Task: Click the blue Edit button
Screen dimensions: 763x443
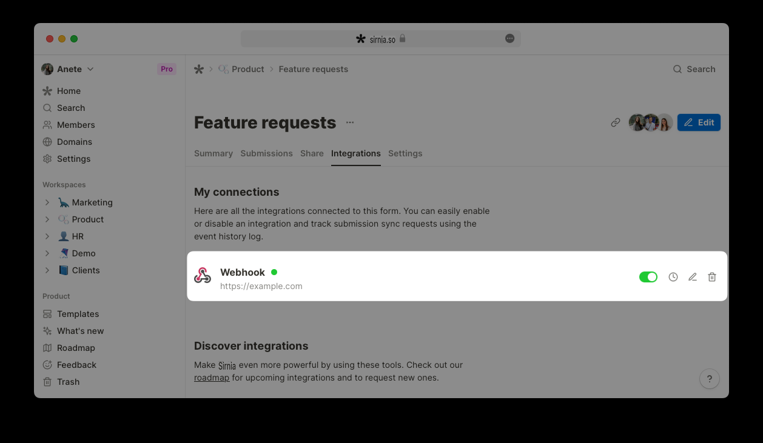Action: tap(699, 122)
